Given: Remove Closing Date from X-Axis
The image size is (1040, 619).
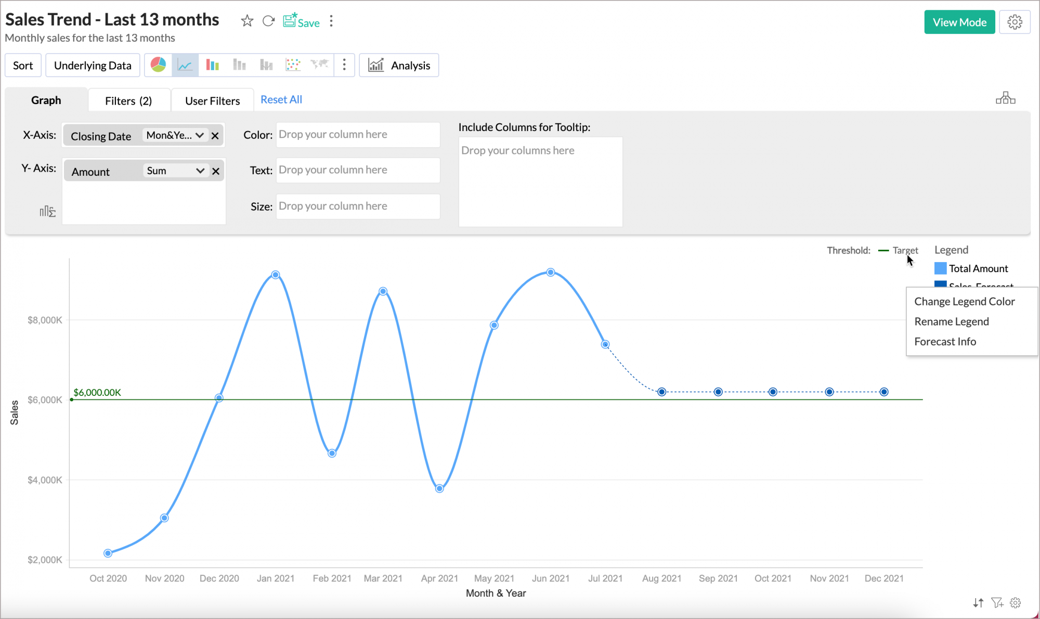Looking at the screenshot, I should pyautogui.click(x=215, y=135).
